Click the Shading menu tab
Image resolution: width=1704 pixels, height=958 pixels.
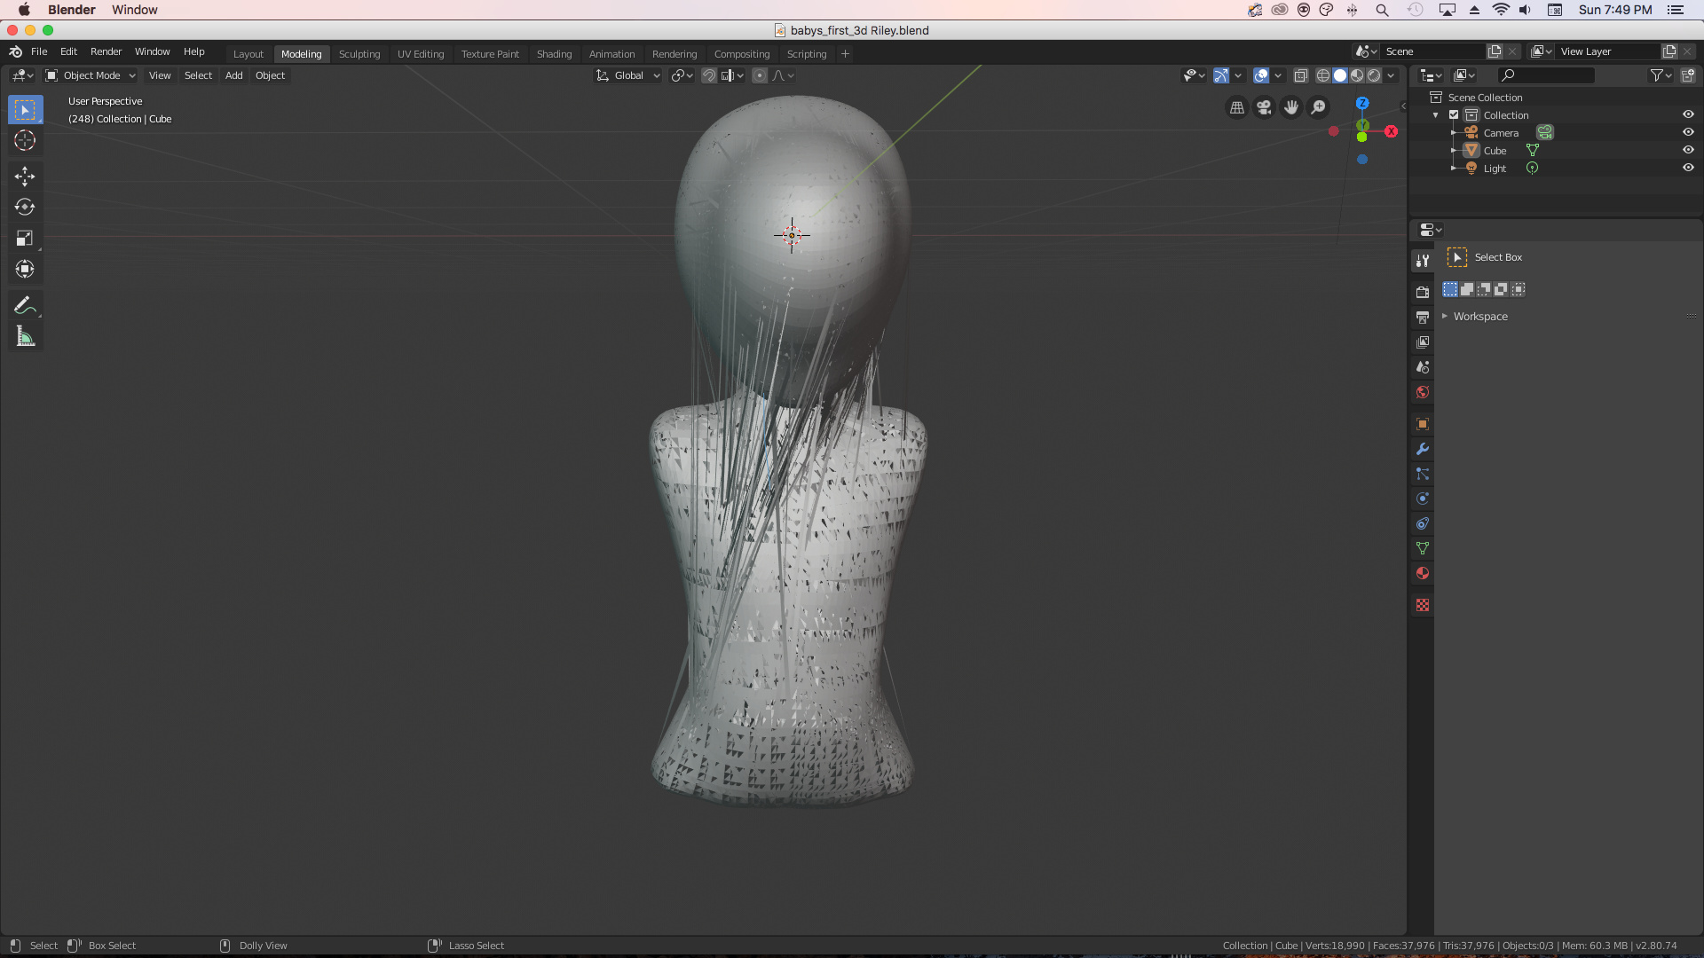click(554, 54)
